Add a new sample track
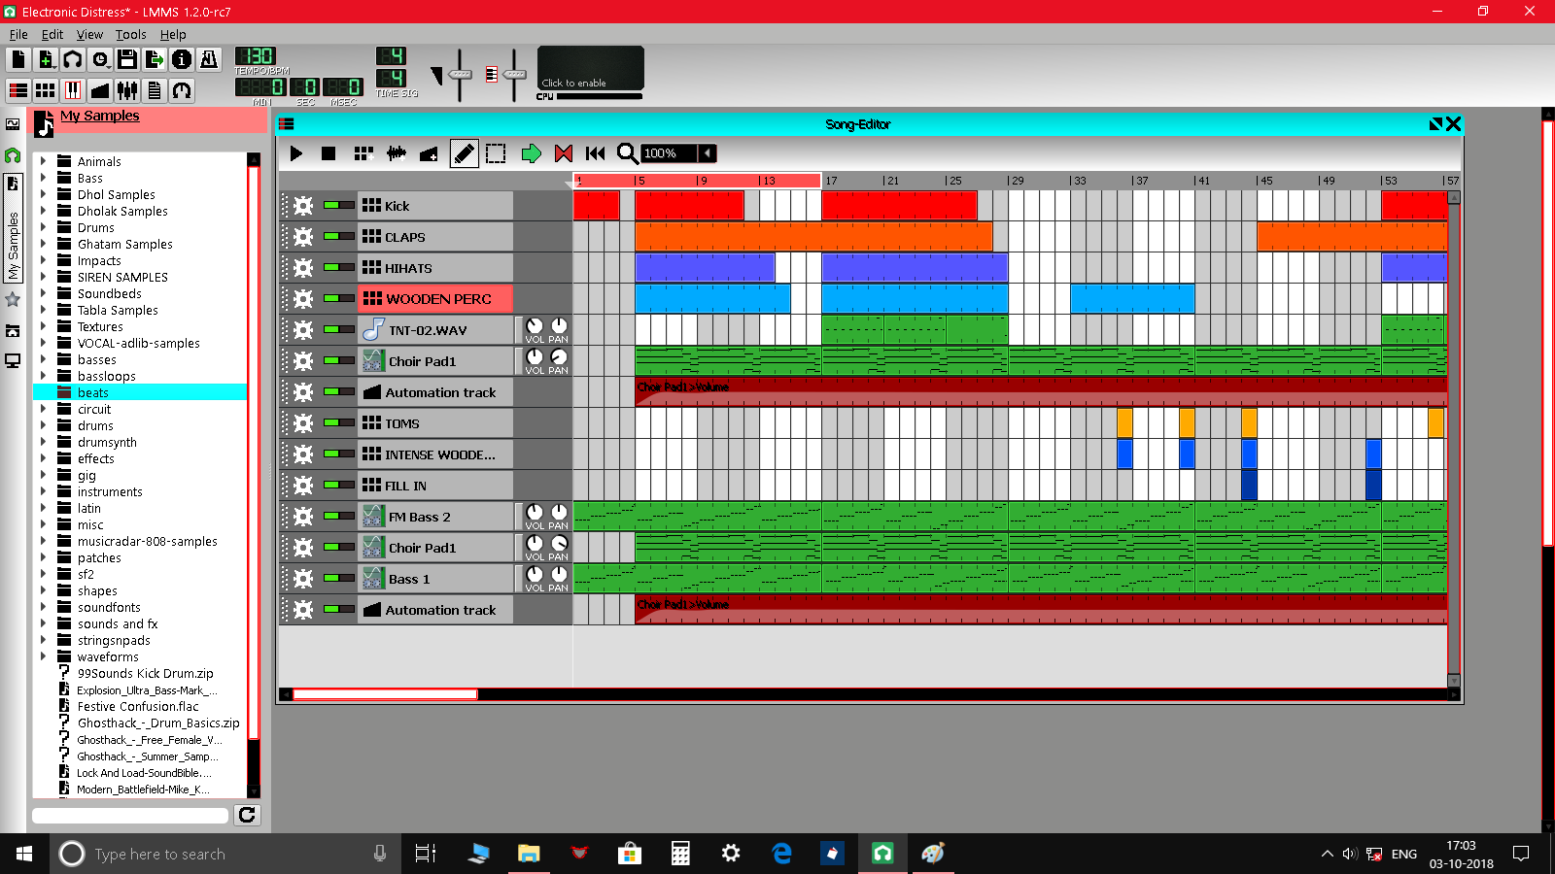Viewport: 1555px width, 874px height. pos(396,153)
